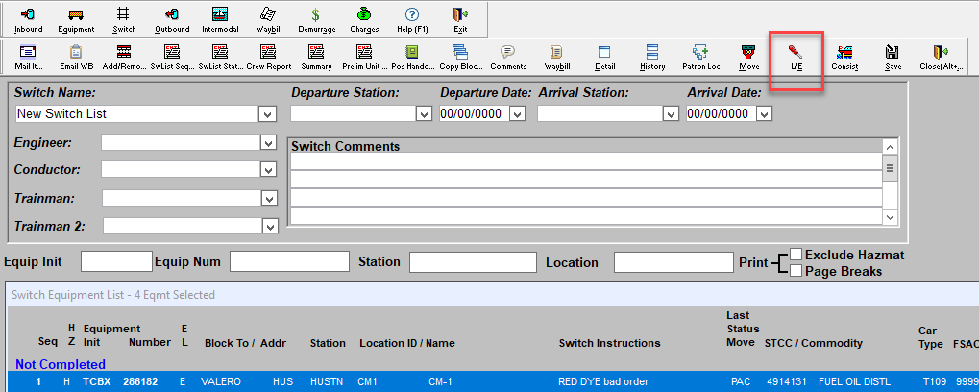The height and width of the screenshot is (392, 979).
Task: Click 'FUEL OIL DISTL' commodity cell
Action: (x=855, y=381)
